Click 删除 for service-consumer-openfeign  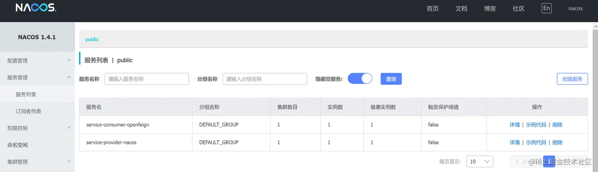pos(557,125)
